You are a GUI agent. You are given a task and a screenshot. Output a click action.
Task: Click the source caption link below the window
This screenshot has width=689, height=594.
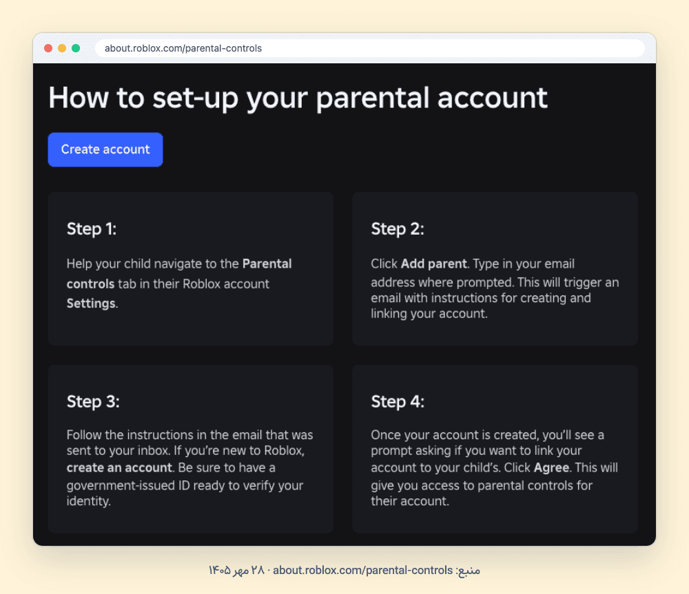pos(362,571)
